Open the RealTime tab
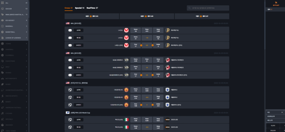The height and width of the screenshot is (132, 285). pos(92,8)
